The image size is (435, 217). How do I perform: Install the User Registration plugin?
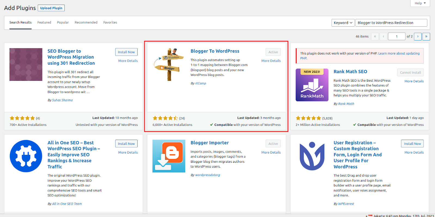pos(412,144)
